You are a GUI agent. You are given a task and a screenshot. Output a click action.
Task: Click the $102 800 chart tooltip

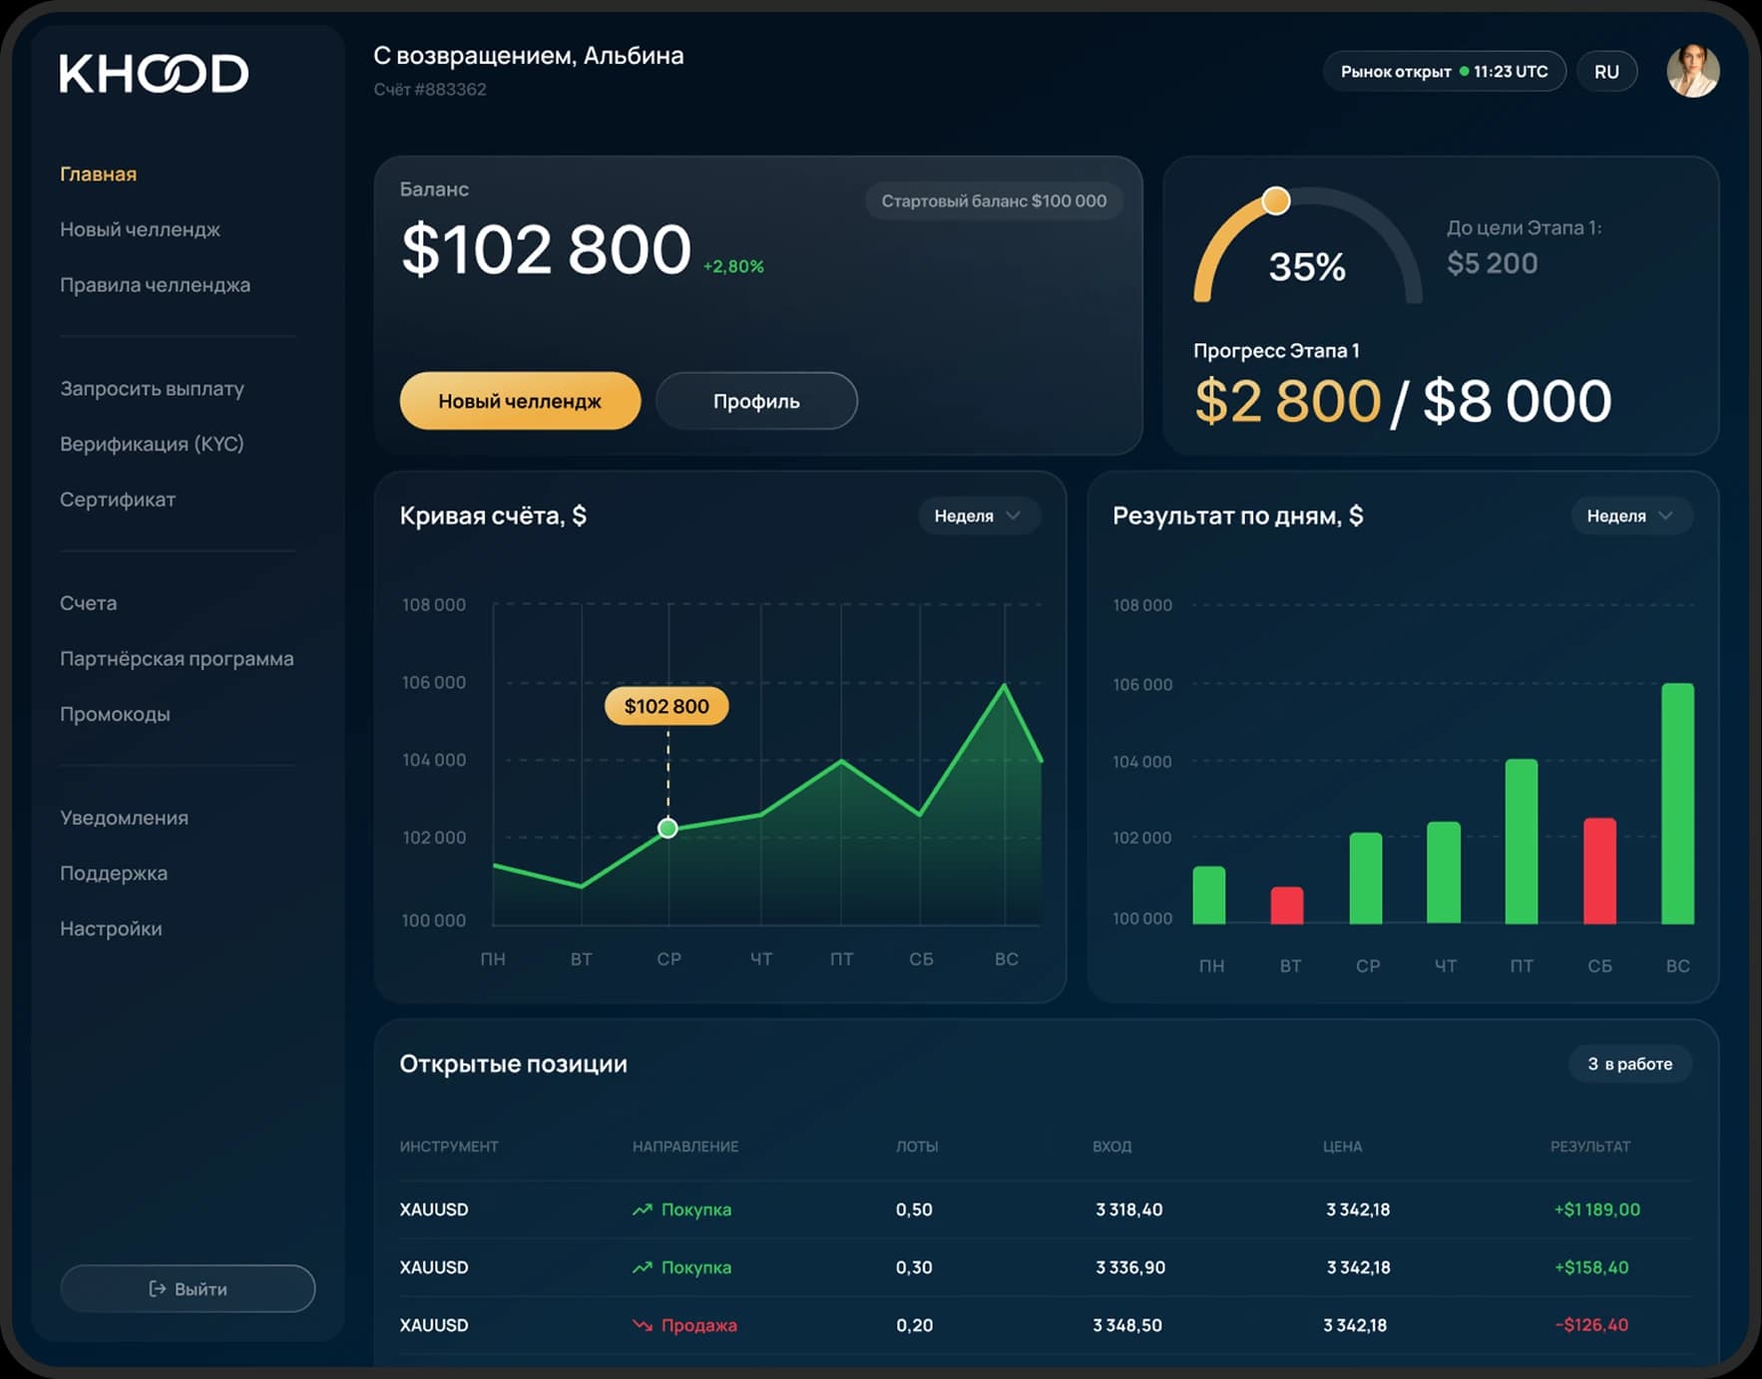666,706
